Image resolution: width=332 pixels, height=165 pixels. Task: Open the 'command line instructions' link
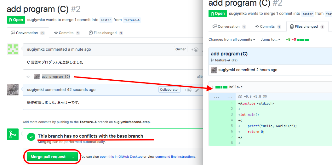tap(175, 157)
